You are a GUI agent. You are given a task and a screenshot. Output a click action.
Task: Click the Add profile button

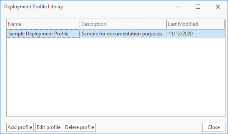click(20, 127)
